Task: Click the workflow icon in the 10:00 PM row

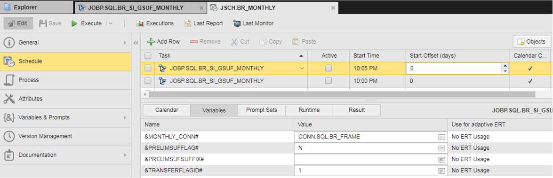Action: pyautogui.click(x=162, y=81)
